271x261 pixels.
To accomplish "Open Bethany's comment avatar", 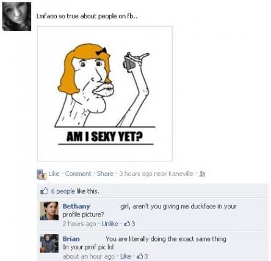I will pyautogui.click(x=49, y=211).
